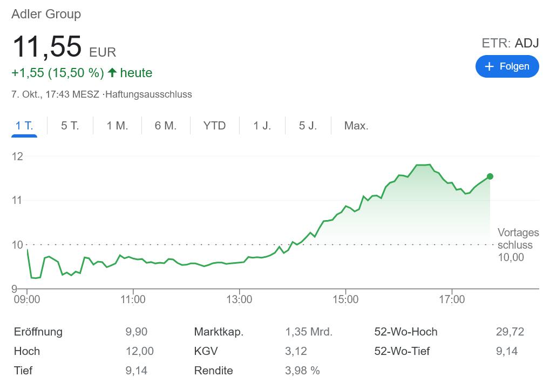Select the YTD tab
543x390 pixels.
pyautogui.click(x=214, y=126)
